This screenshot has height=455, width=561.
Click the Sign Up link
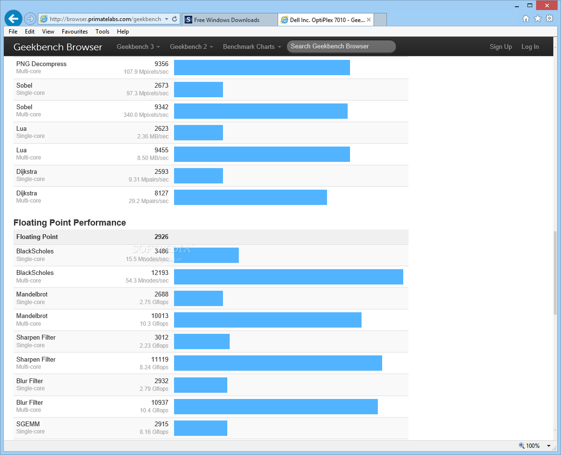coord(501,46)
